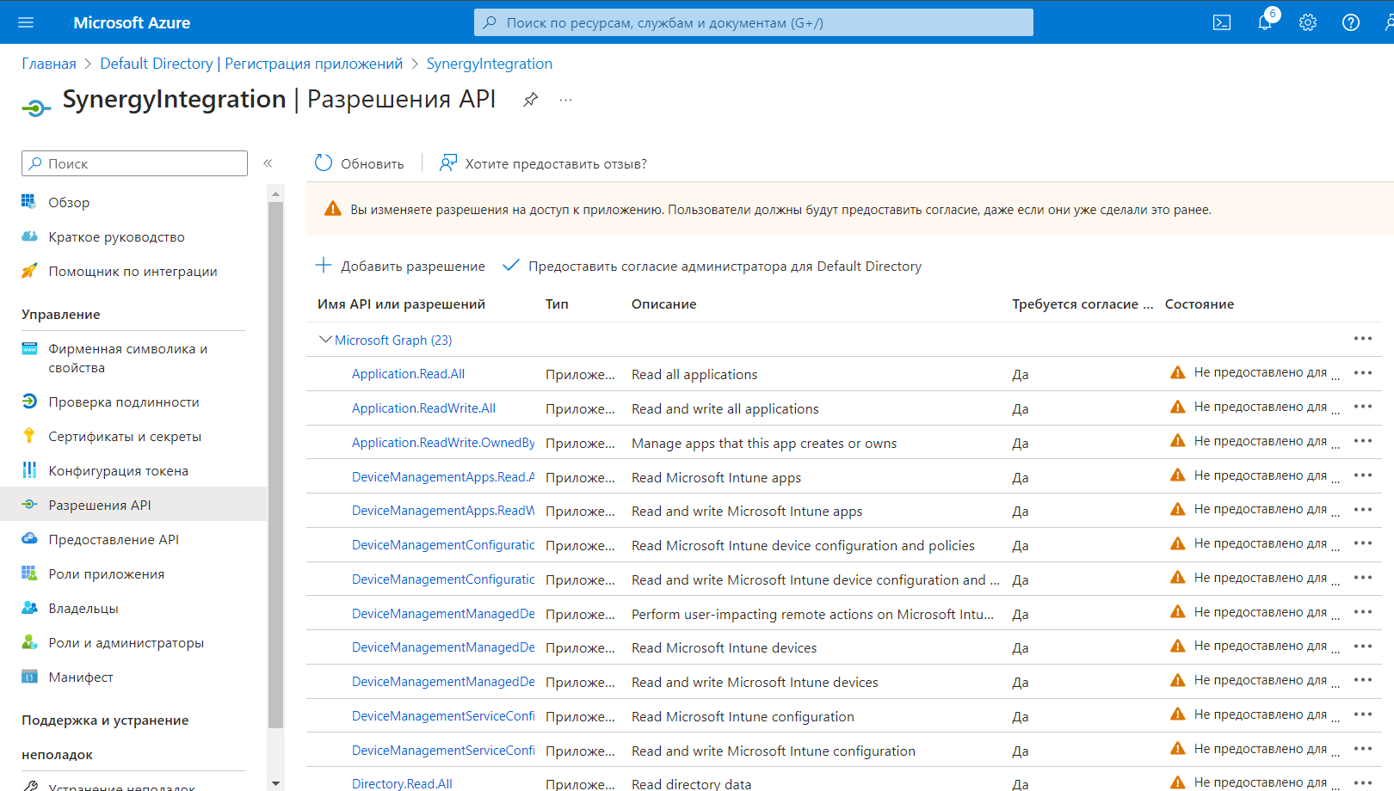Viewport: 1394px width, 791px height.
Task: Click the sidebar scroll up arrow
Action: tap(275, 193)
